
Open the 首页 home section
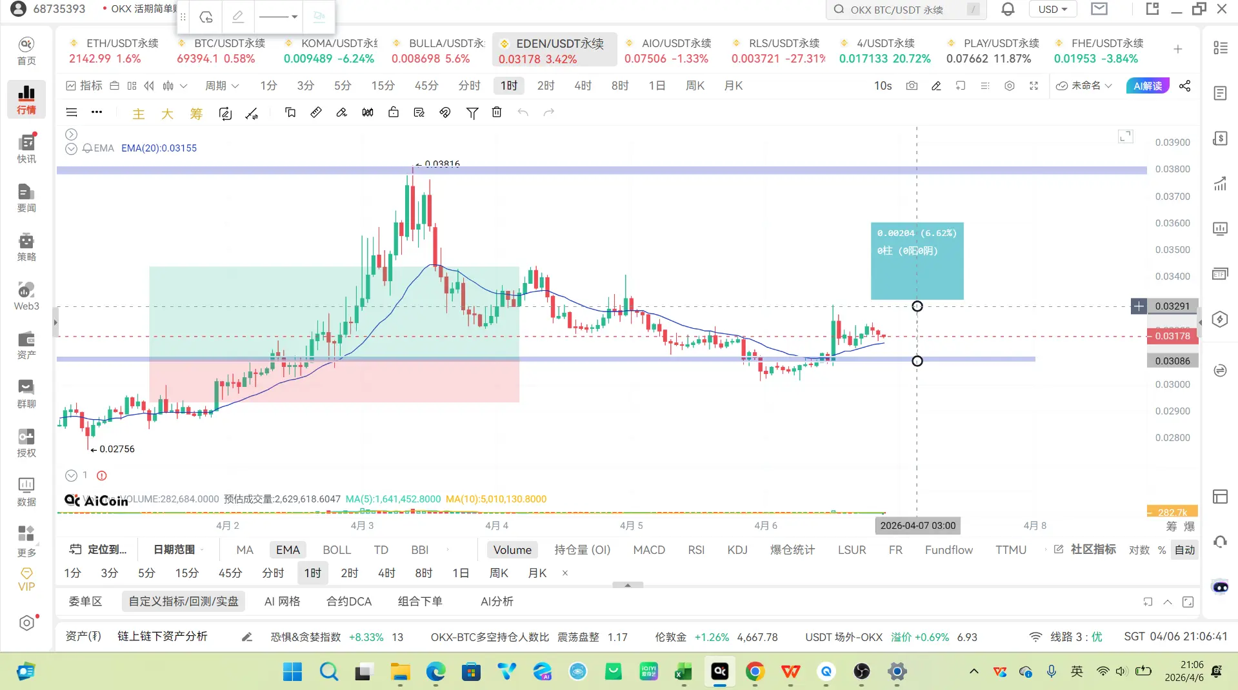(x=26, y=51)
